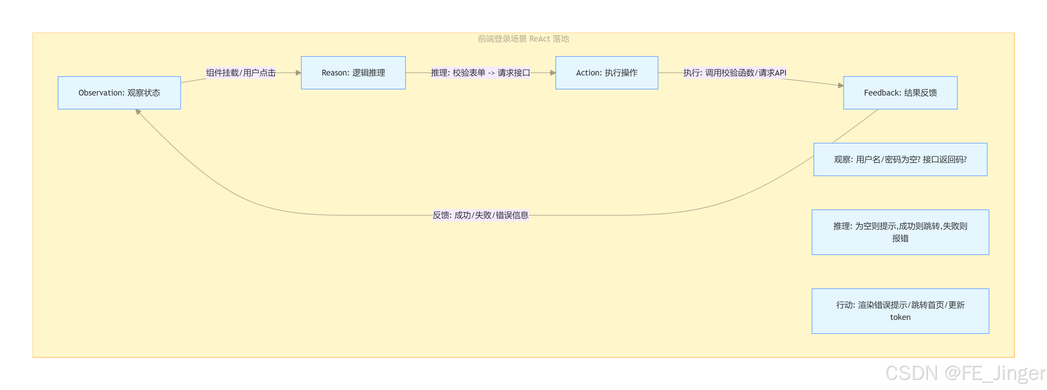
Task: Select the Feedback: 结果反馈 node
Action: (x=900, y=92)
